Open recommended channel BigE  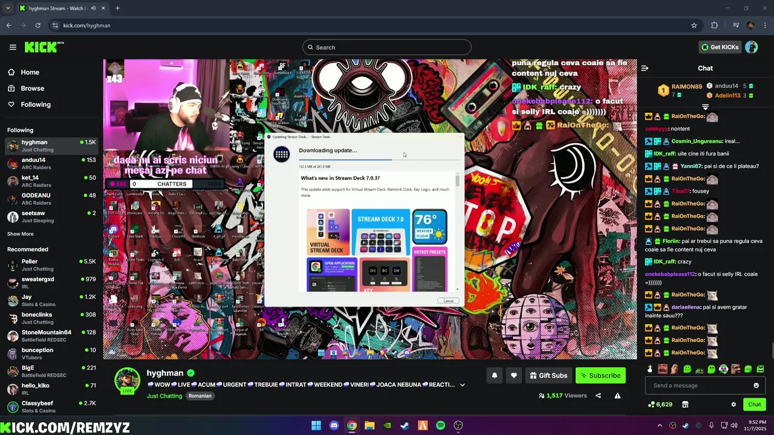51,371
